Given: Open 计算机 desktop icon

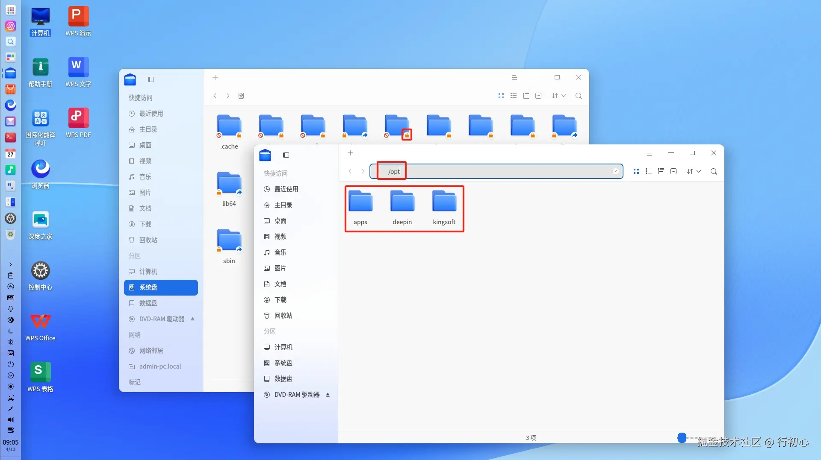Looking at the screenshot, I should coord(41,21).
